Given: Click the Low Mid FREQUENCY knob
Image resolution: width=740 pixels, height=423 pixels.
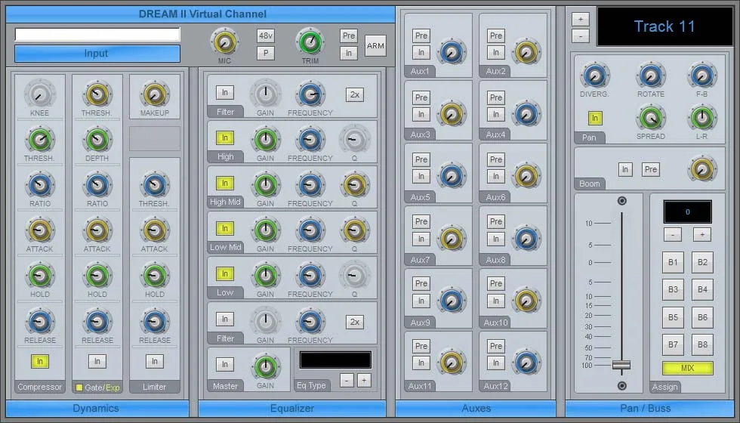Looking at the screenshot, I should click(310, 230).
